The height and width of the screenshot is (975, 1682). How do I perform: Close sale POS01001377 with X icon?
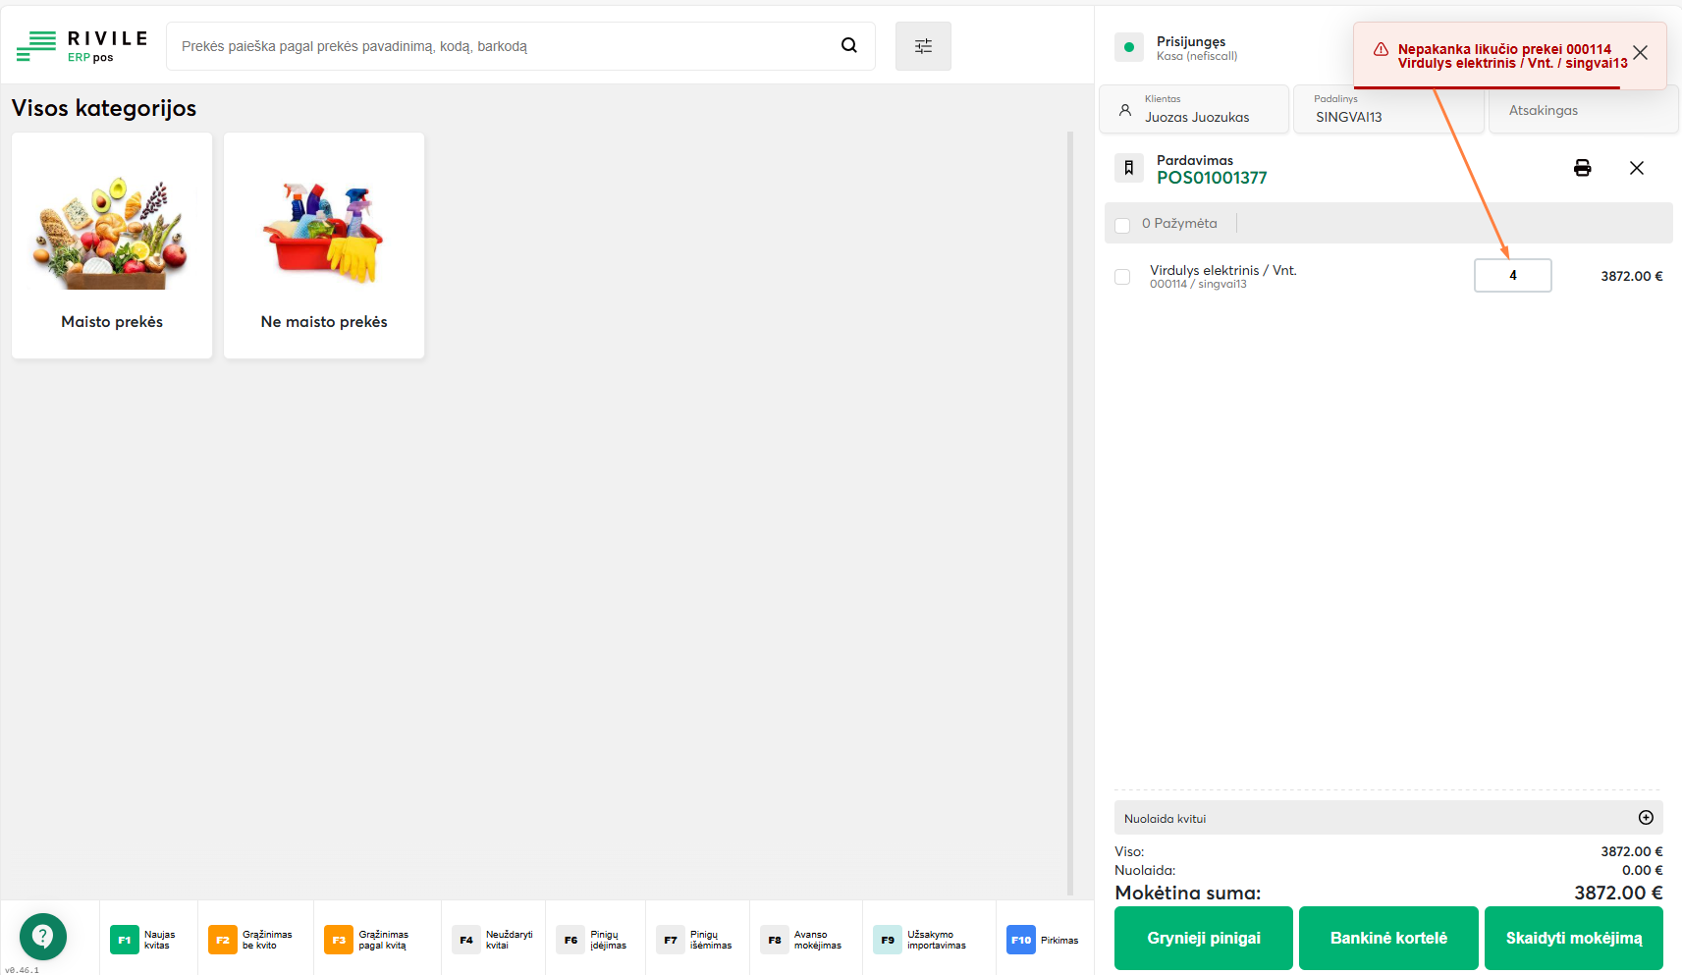(x=1636, y=168)
